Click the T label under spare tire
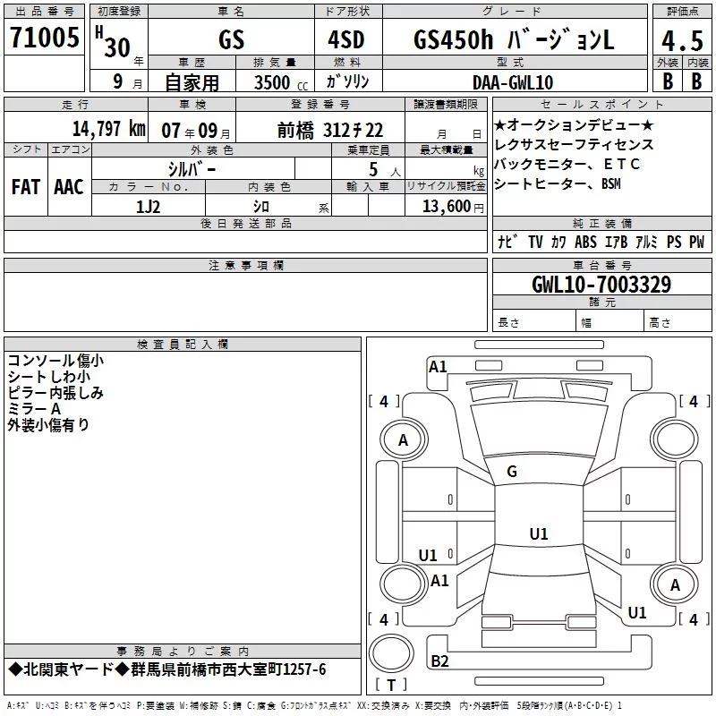Image resolution: width=716 pixels, height=716 pixels. pos(391,685)
